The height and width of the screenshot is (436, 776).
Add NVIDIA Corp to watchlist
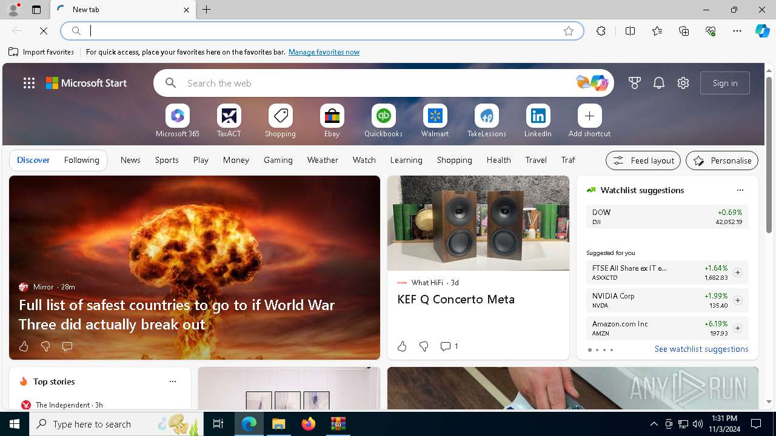(x=737, y=300)
